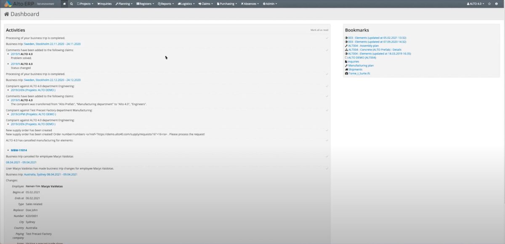Open the Purchasing dropdown
Screen dimensions: 505x244
tap(227, 3)
